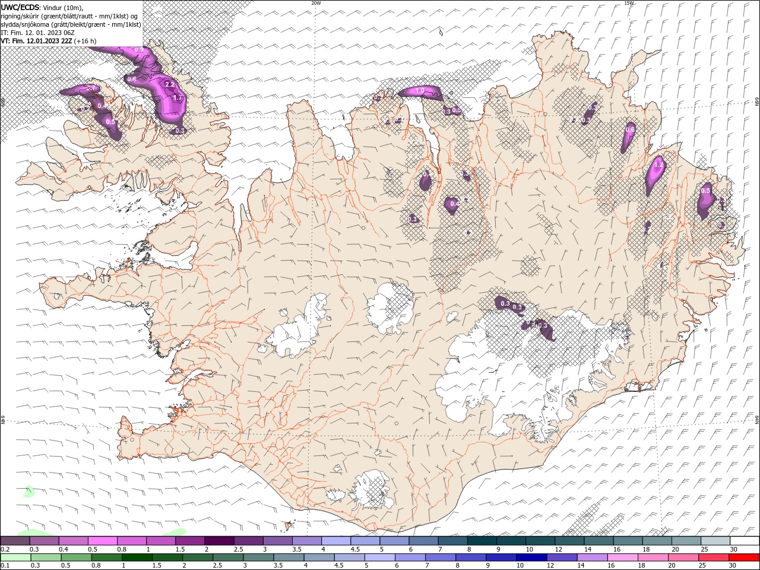
Task: Click the '0.1' label on the rain scale
Action: 5,565
